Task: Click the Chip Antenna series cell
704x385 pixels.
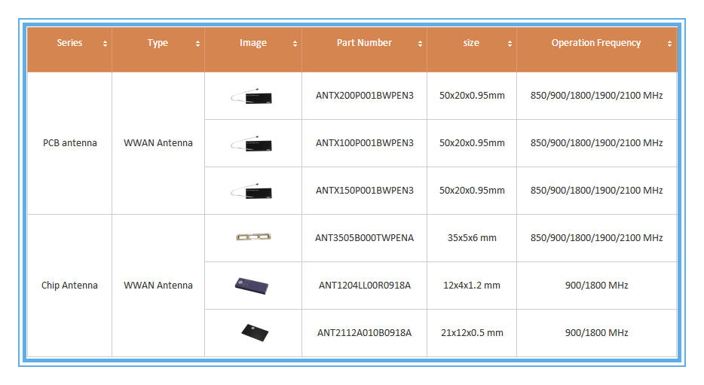Action: [69, 286]
